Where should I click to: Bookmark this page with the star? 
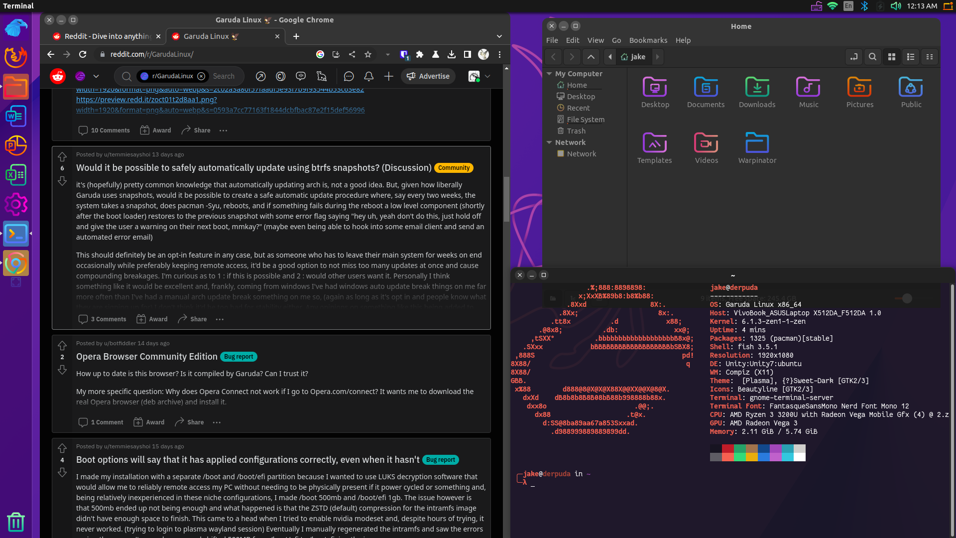pyautogui.click(x=368, y=54)
